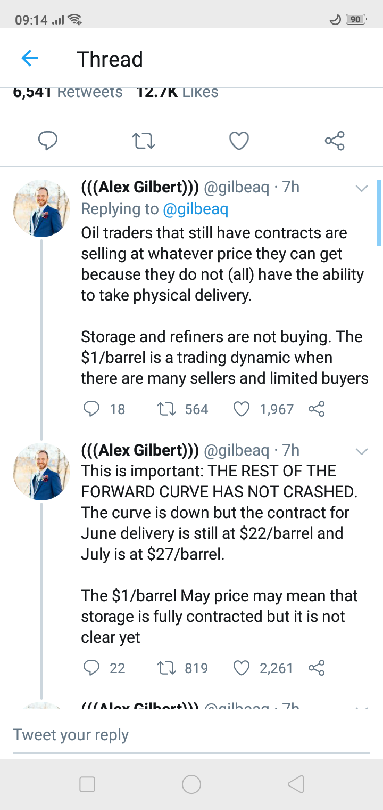Viewport: 383px width, 810px height.
Task: Share the oil traders tweet
Action: pos(317,409)
